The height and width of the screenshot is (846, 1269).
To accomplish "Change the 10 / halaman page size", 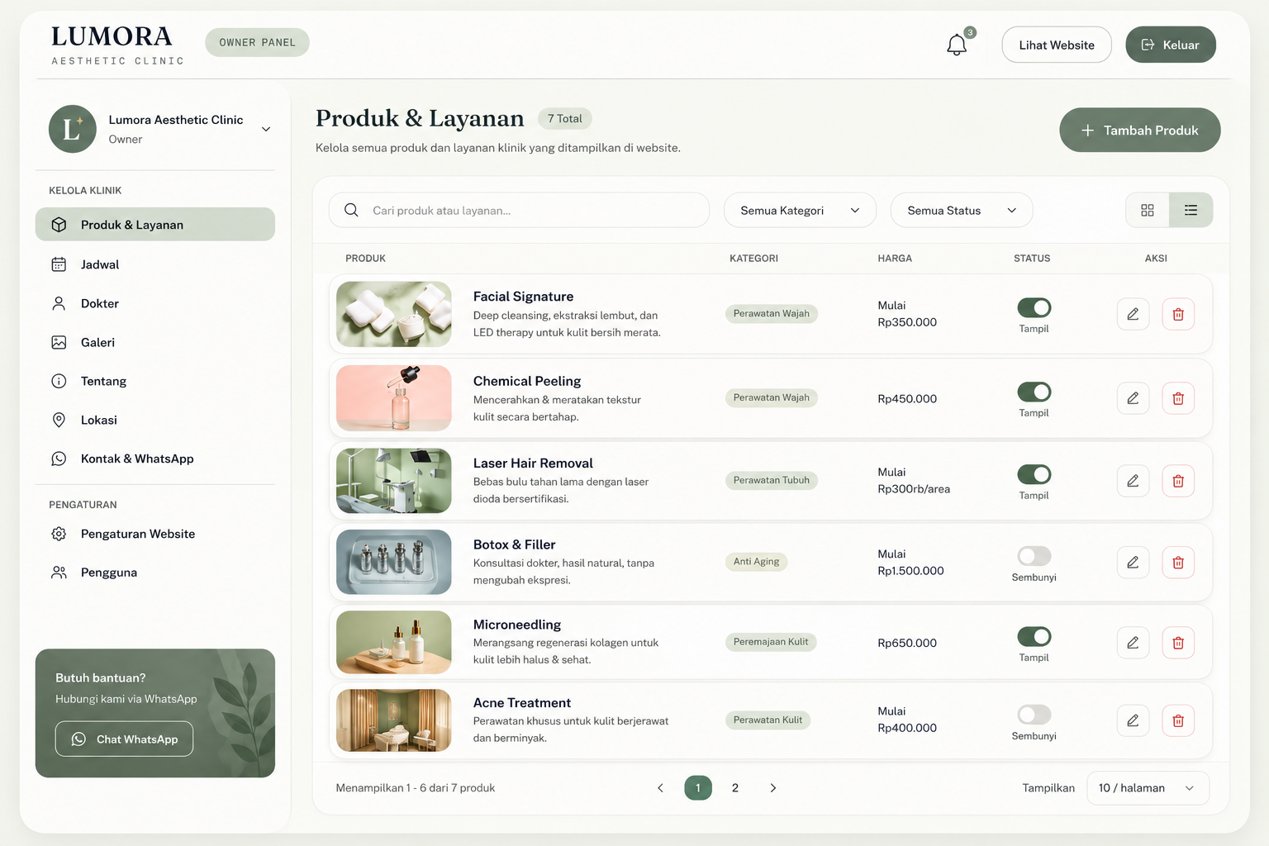I will tap(1148, 788).
